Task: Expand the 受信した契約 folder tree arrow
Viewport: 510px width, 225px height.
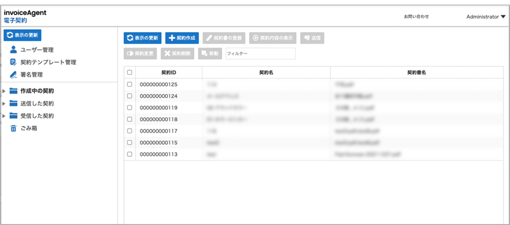Action: click(4, 116)
